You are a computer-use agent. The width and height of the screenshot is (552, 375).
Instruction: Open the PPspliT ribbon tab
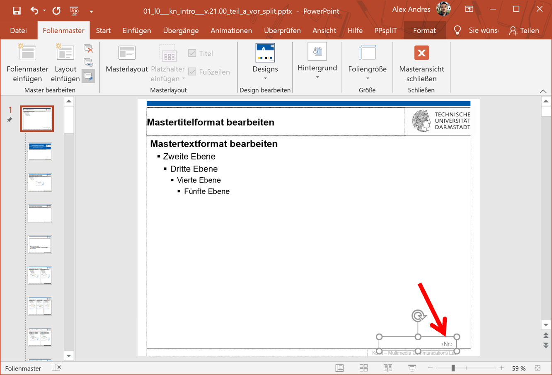coord(385,30)
